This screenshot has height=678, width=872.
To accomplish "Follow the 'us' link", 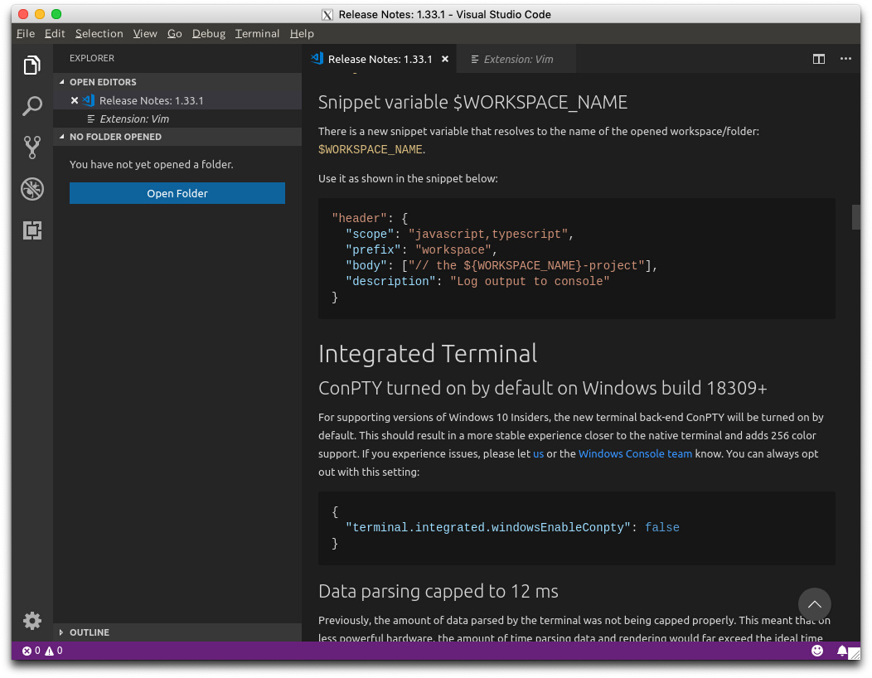I will (x=538, y=453).
